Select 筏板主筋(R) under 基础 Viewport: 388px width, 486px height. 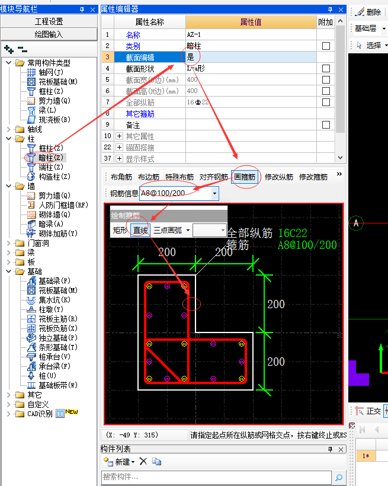(58, 319)
